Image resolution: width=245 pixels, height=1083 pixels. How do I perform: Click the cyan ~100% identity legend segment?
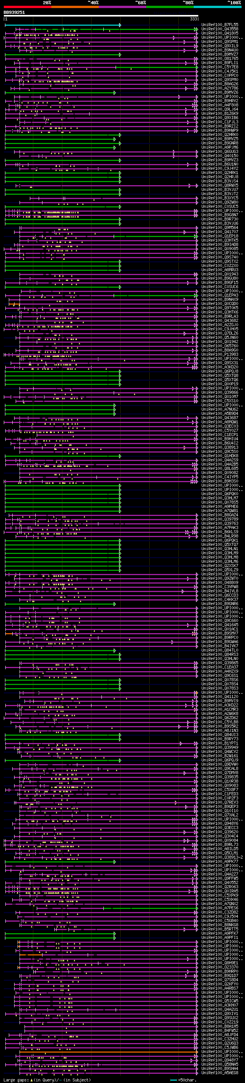(x=218, y=7)
